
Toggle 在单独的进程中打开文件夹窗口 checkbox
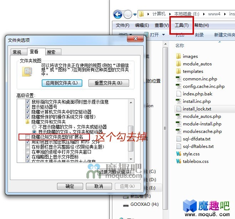pyautogui.click(x=27, y=151)
